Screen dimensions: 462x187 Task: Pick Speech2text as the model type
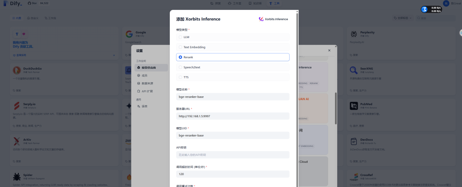click(x=232, y=67)
